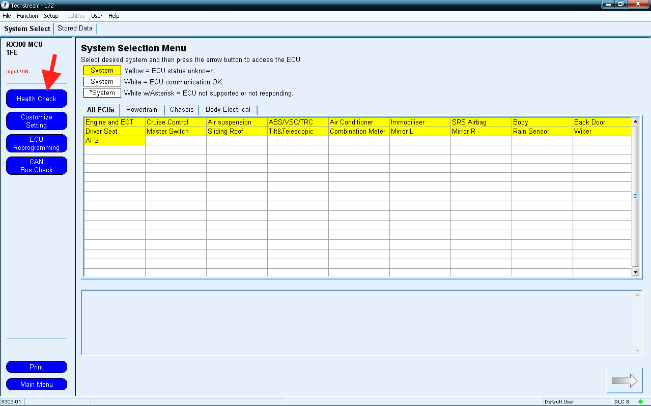
Task: Select the Engine and ECT system
Action: (115, 122)
